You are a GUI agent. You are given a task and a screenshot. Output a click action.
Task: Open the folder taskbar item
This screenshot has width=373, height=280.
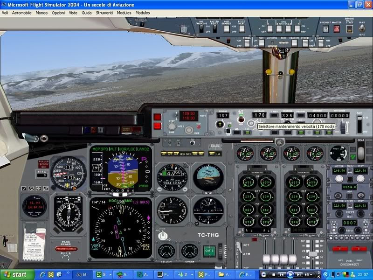(225, 274)
